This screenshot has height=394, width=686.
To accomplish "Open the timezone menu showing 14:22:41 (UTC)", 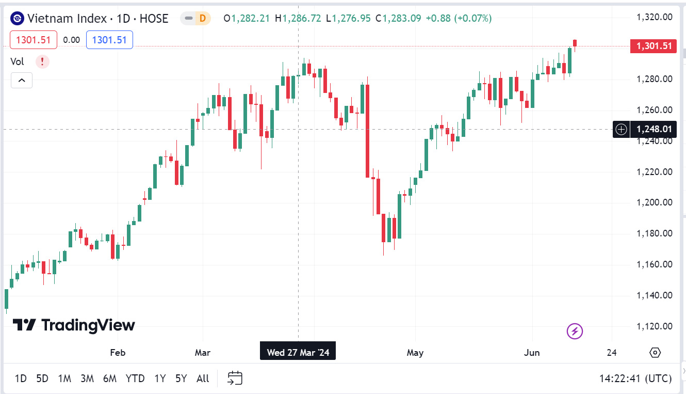I will 635,379.
